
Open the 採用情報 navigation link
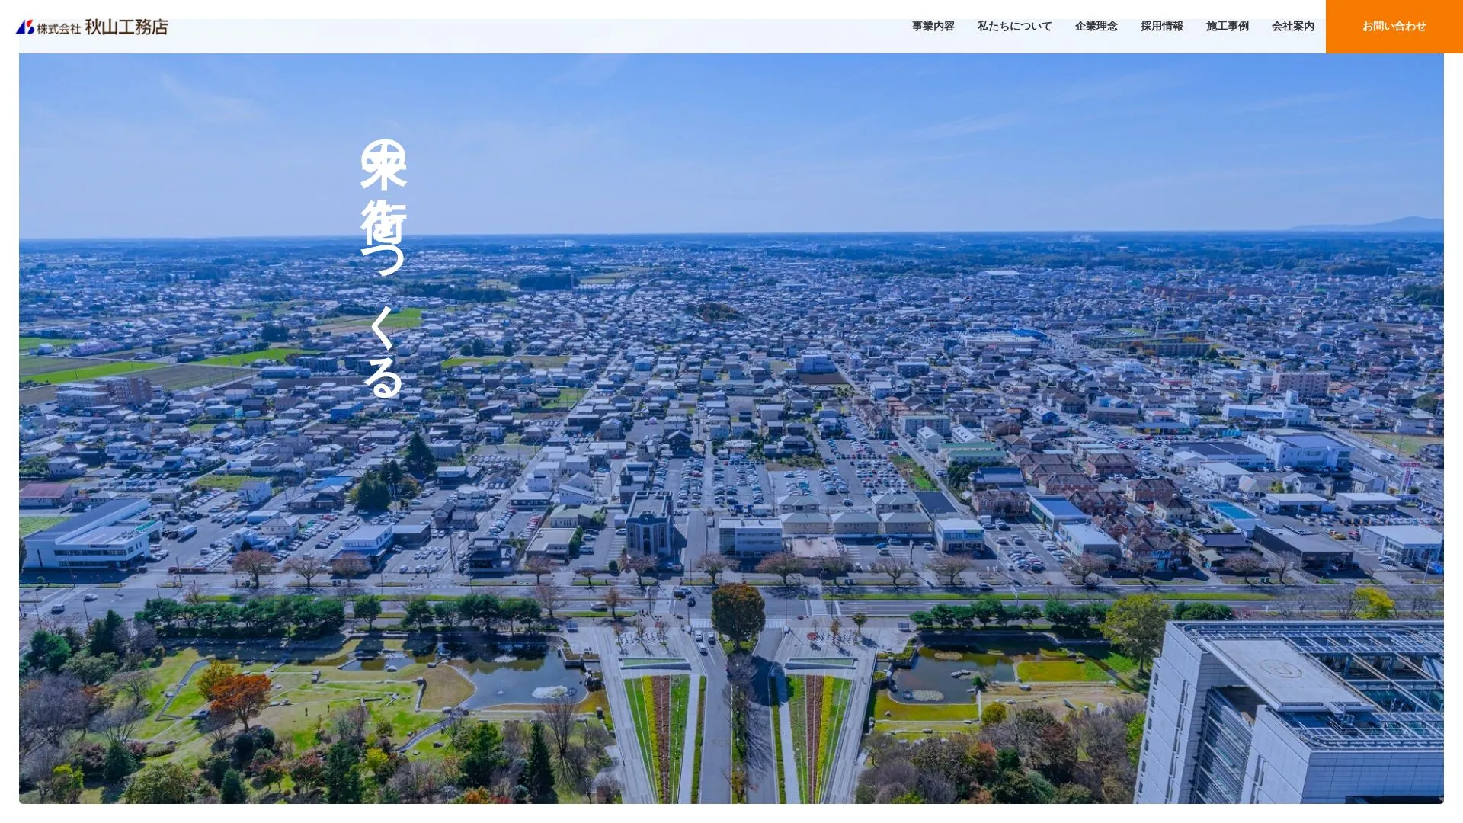(1161, 26)
